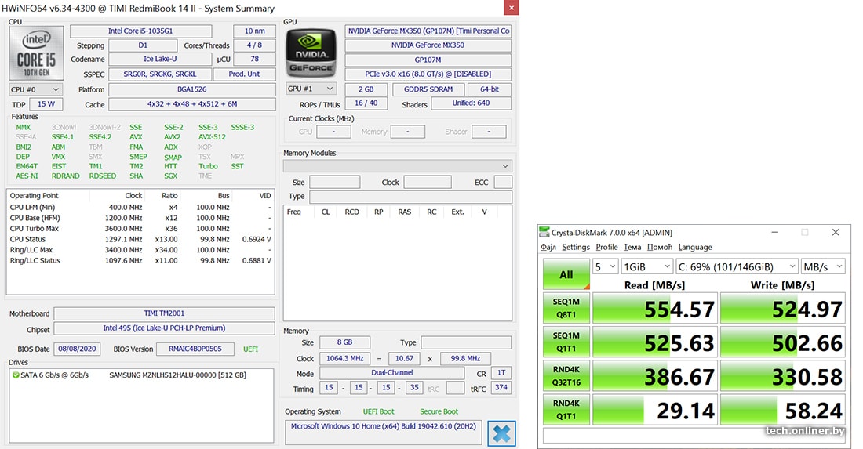This screenshot has width=863, height=449.
Task: Click the NVIDIA GeForce MX350 GPU name field
Action: 428,45
